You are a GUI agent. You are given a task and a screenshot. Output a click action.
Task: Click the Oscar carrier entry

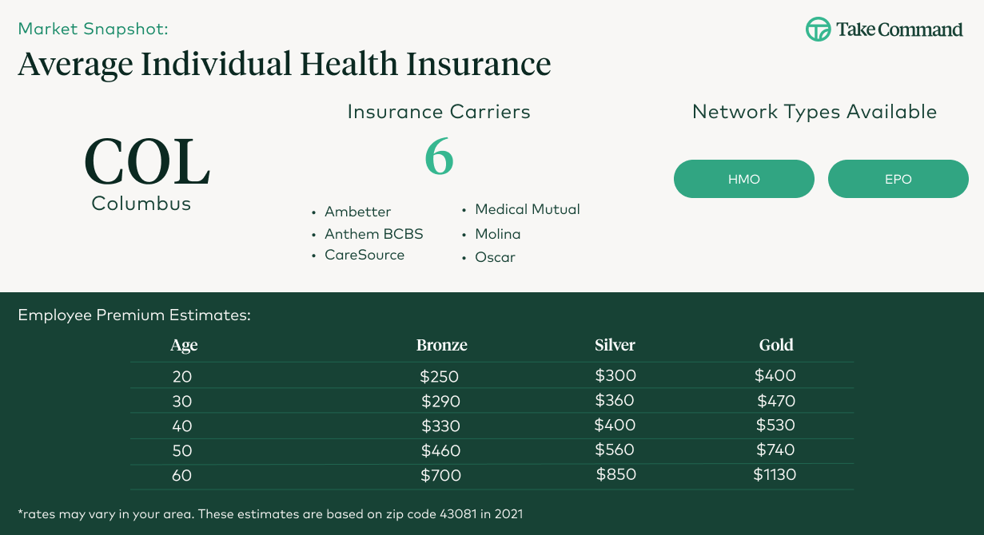495,257
